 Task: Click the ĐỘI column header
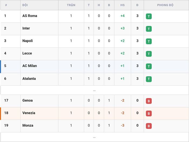[25, 5]
